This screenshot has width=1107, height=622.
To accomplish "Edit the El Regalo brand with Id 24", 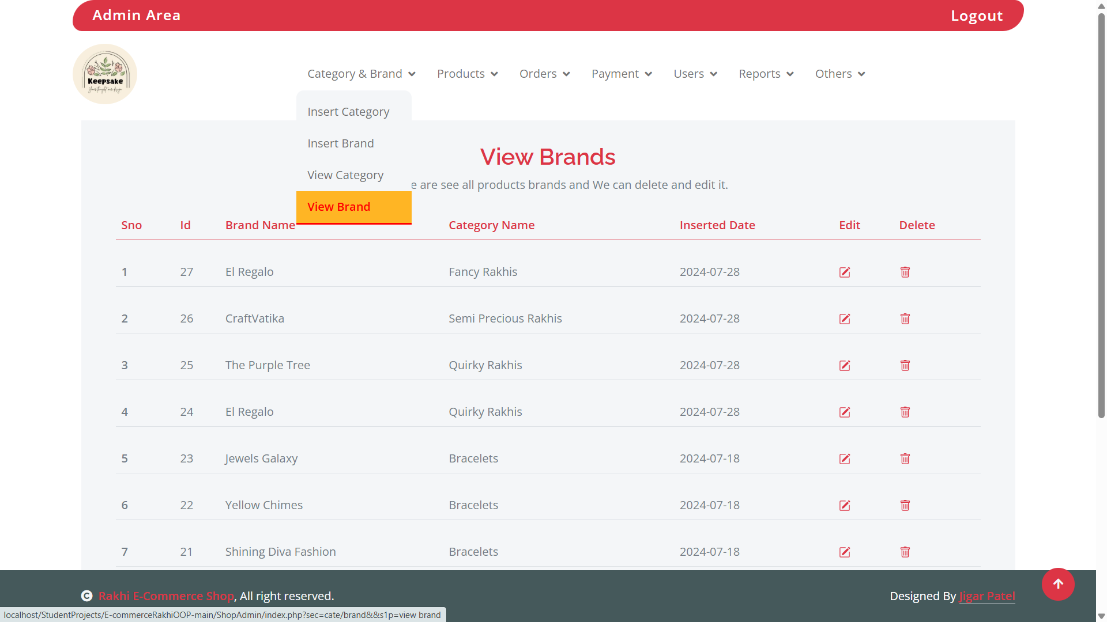I will tap(845, 412).
